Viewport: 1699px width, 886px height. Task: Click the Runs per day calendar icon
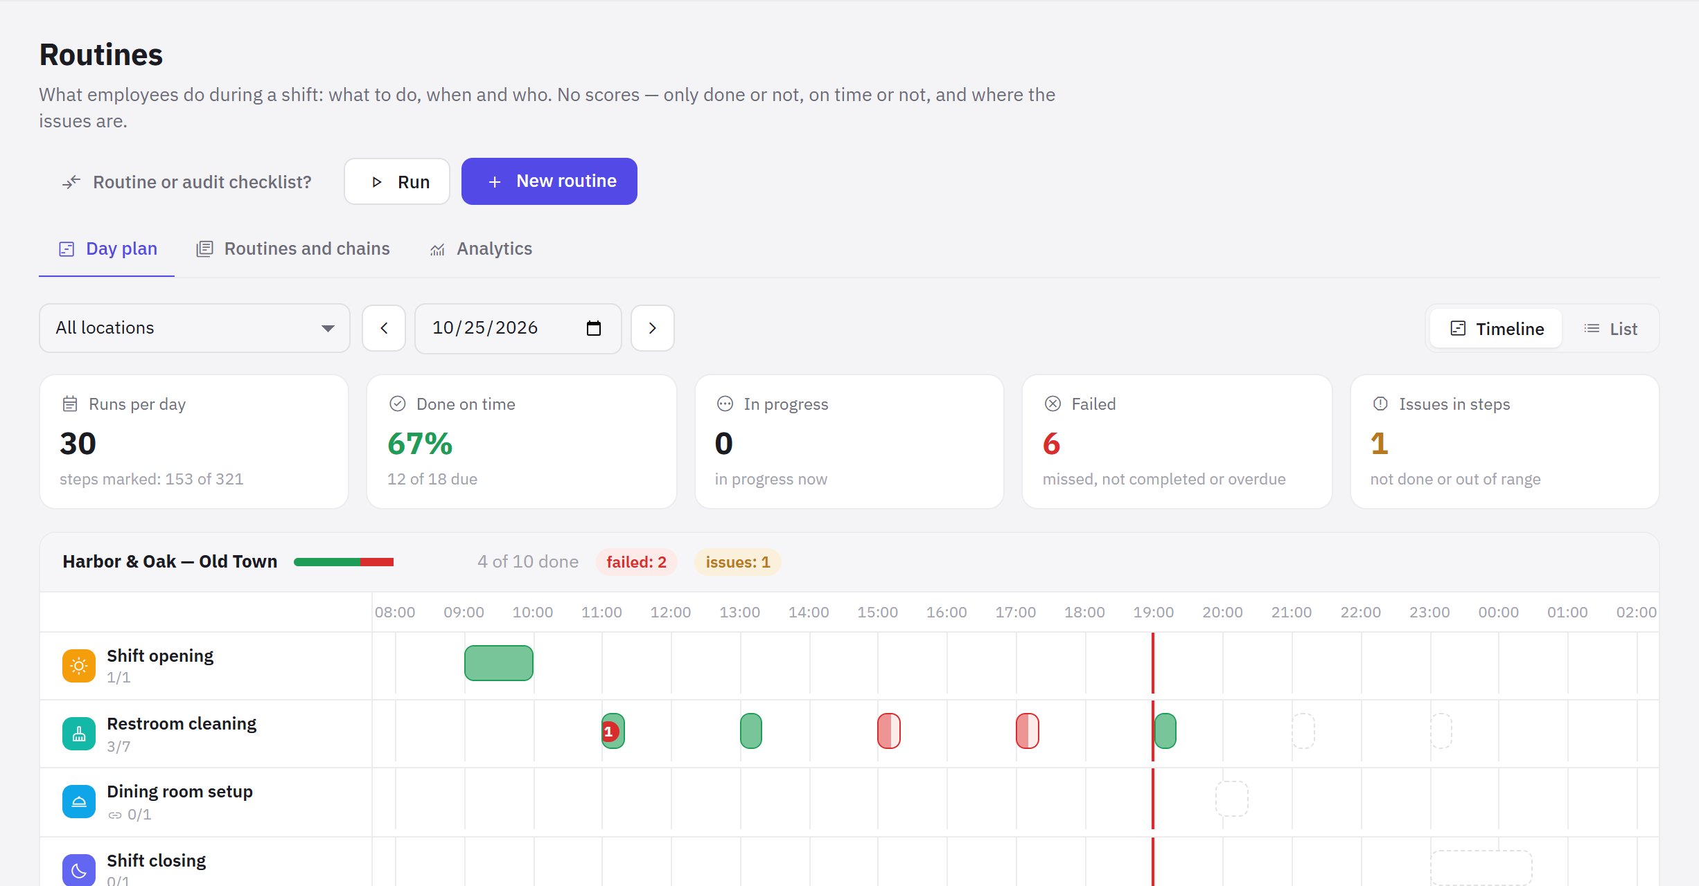[x=70, y=404]
